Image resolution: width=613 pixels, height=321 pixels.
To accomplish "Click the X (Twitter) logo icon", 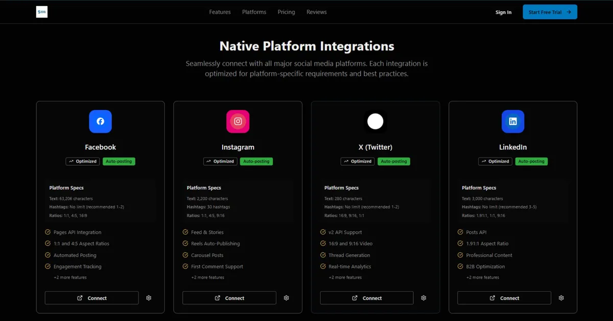I will pyautogui.click(x=375, y=121).
